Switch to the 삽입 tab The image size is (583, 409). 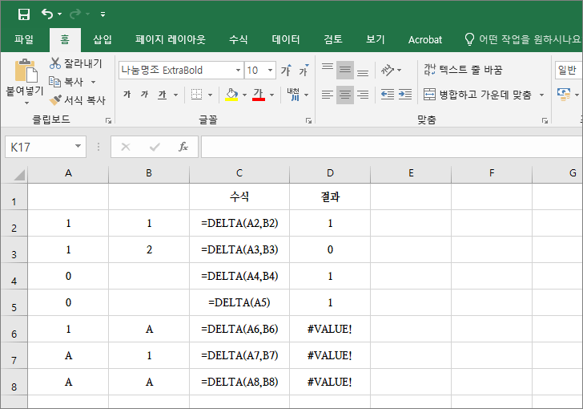click(103, 39)
